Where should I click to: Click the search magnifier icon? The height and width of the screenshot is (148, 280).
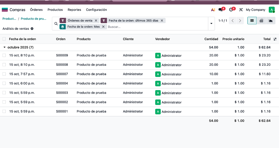(x=56, y=24)
